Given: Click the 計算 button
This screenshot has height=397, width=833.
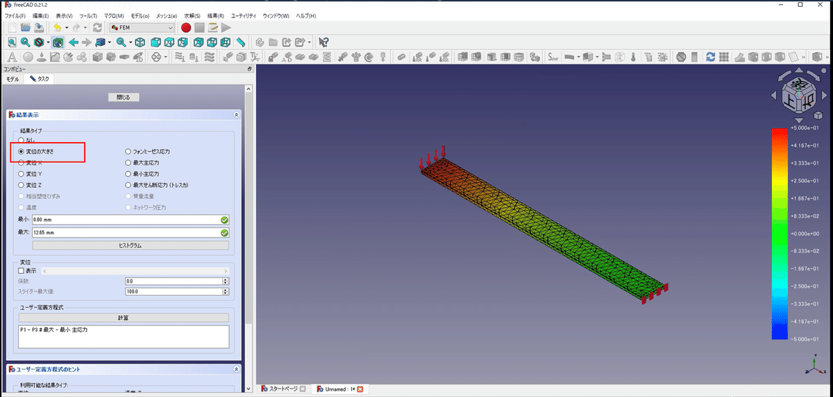Looking at the screenshot, I should (x=124, y=317).
